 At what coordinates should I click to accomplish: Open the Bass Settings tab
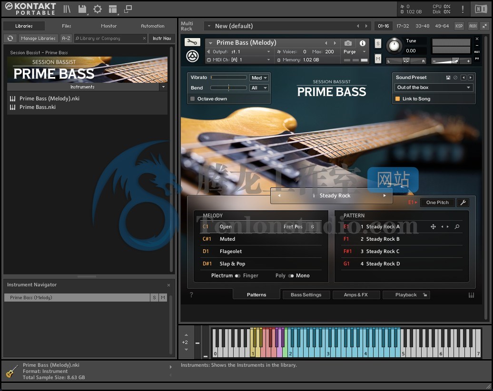[x=306, y=295]
